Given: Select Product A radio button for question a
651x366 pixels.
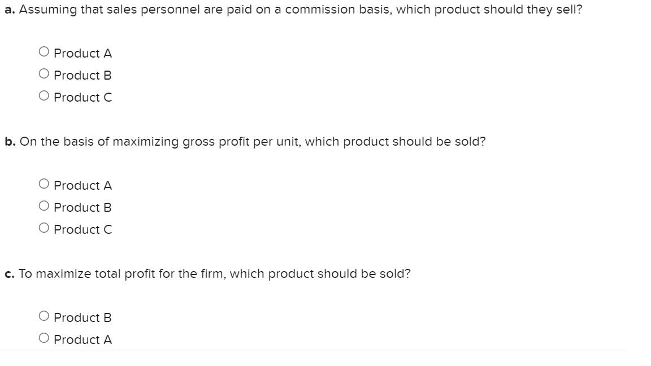Looking at the screenshot, I should tap(44, 52).
